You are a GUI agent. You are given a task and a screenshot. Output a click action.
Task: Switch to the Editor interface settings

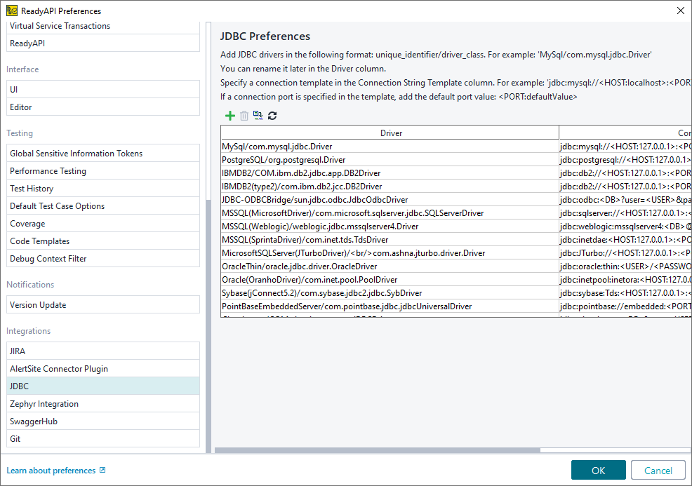coord(102,107)
